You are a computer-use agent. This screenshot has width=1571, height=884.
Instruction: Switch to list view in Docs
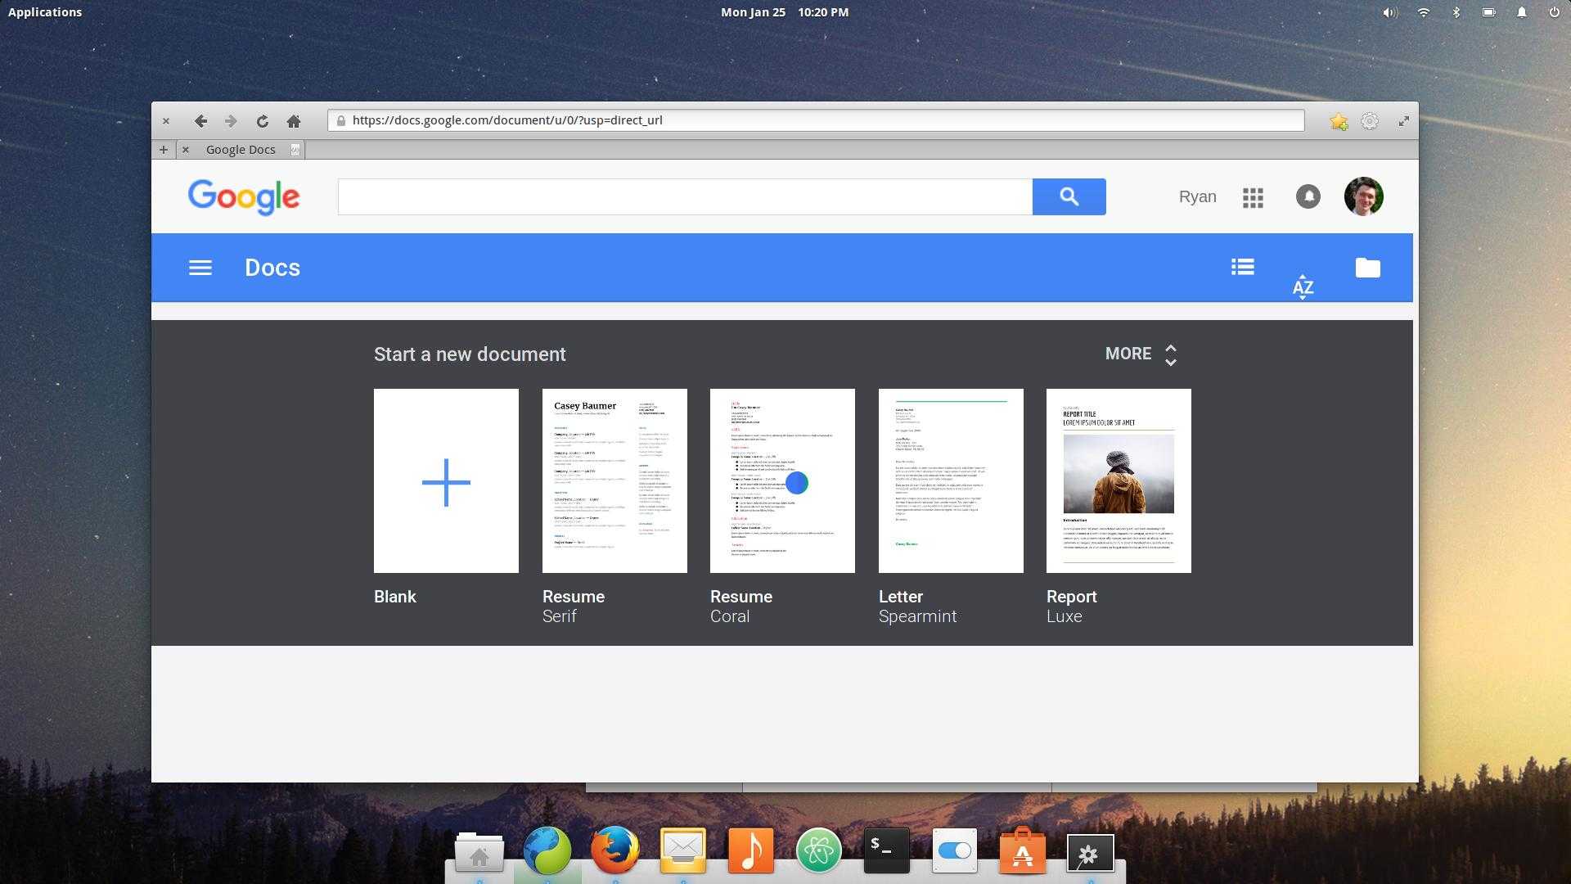1242,267
